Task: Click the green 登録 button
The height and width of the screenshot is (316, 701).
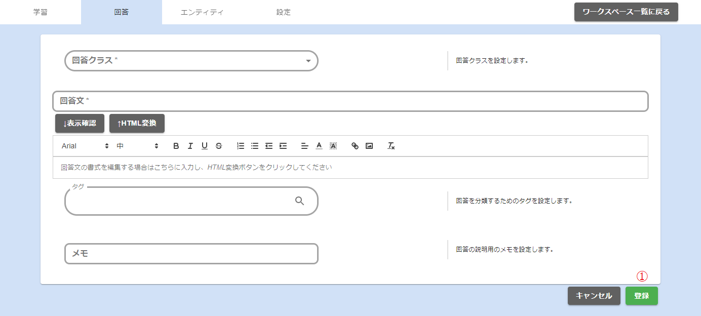Action: click(641, 296)
